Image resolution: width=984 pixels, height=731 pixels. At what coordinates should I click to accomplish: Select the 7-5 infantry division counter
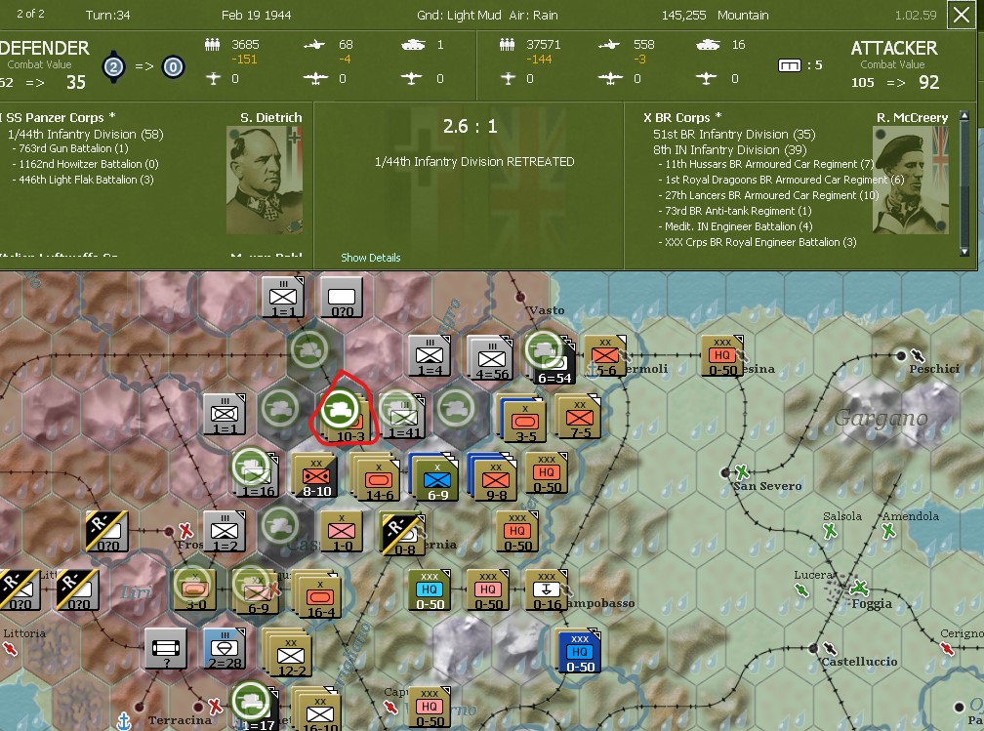(579, 418)
